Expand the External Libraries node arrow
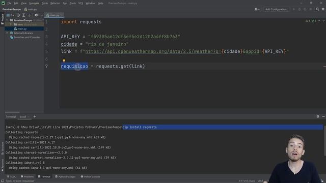Image resolution: width=326 pixels, height=183 pixels. pos(7,33)
